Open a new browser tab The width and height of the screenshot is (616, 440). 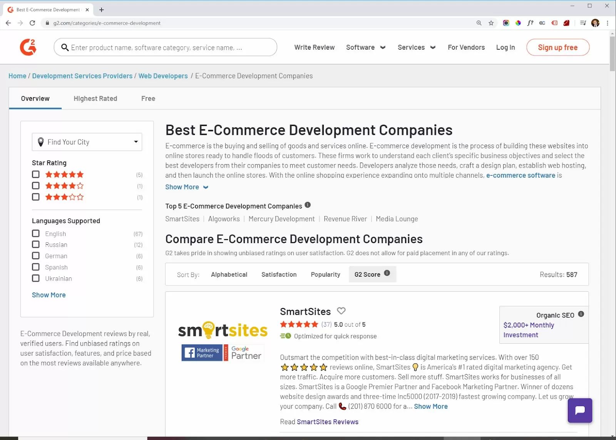point(102,10)
